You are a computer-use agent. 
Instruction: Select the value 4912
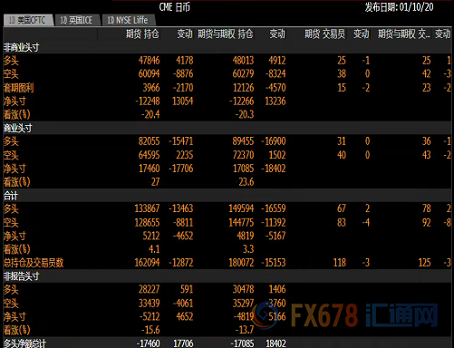[277, 61]
